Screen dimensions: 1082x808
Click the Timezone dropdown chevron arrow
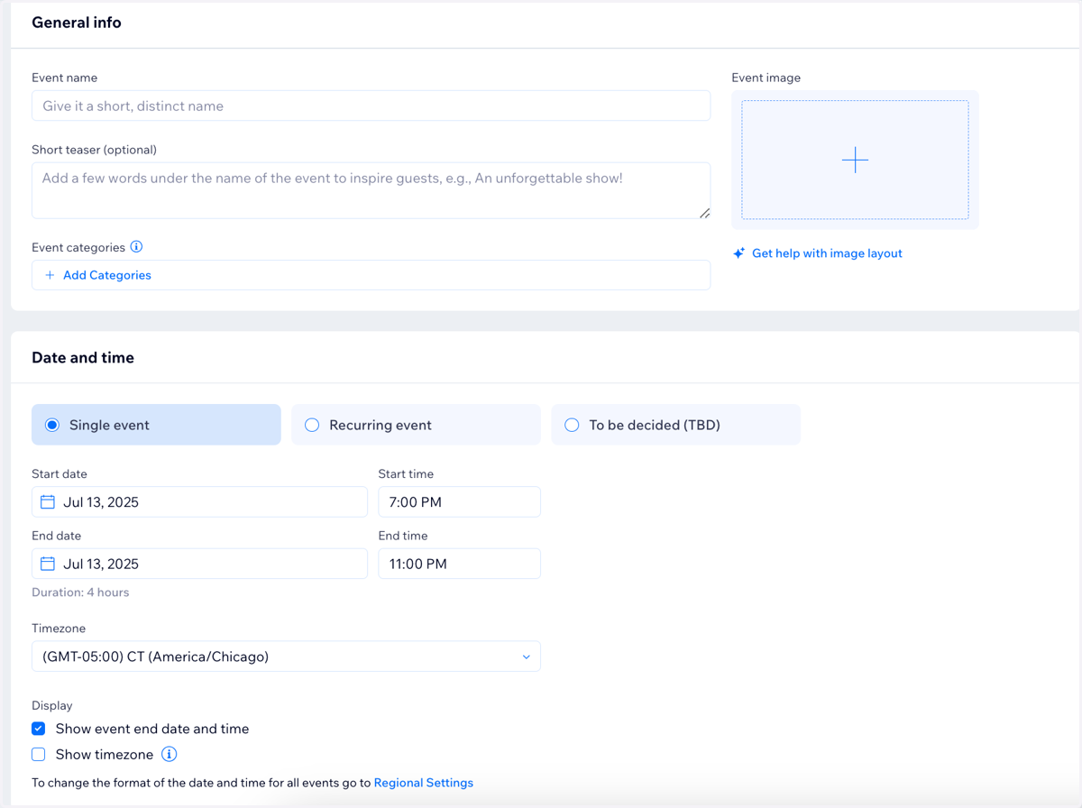tap(527, 656)
